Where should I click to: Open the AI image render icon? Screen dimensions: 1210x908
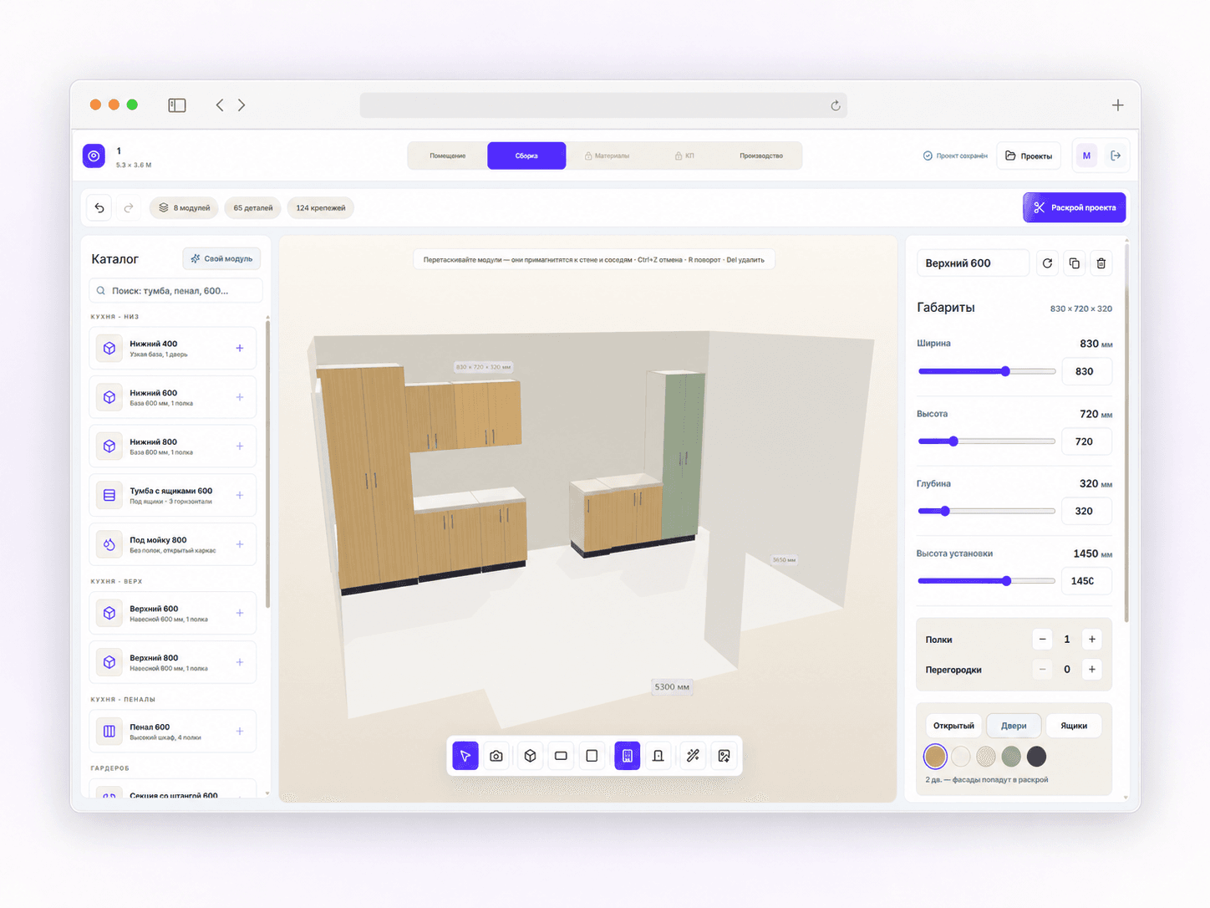point(724,756)
